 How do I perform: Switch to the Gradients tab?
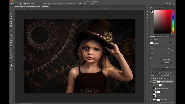coord(157,8)
